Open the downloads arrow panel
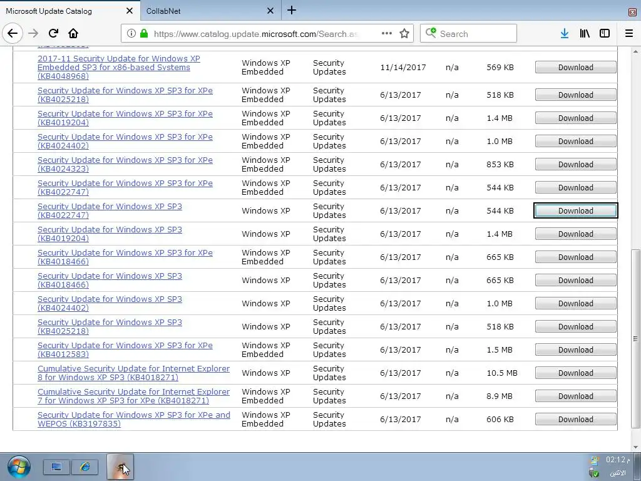641x481 pixels. coord(565,34)
